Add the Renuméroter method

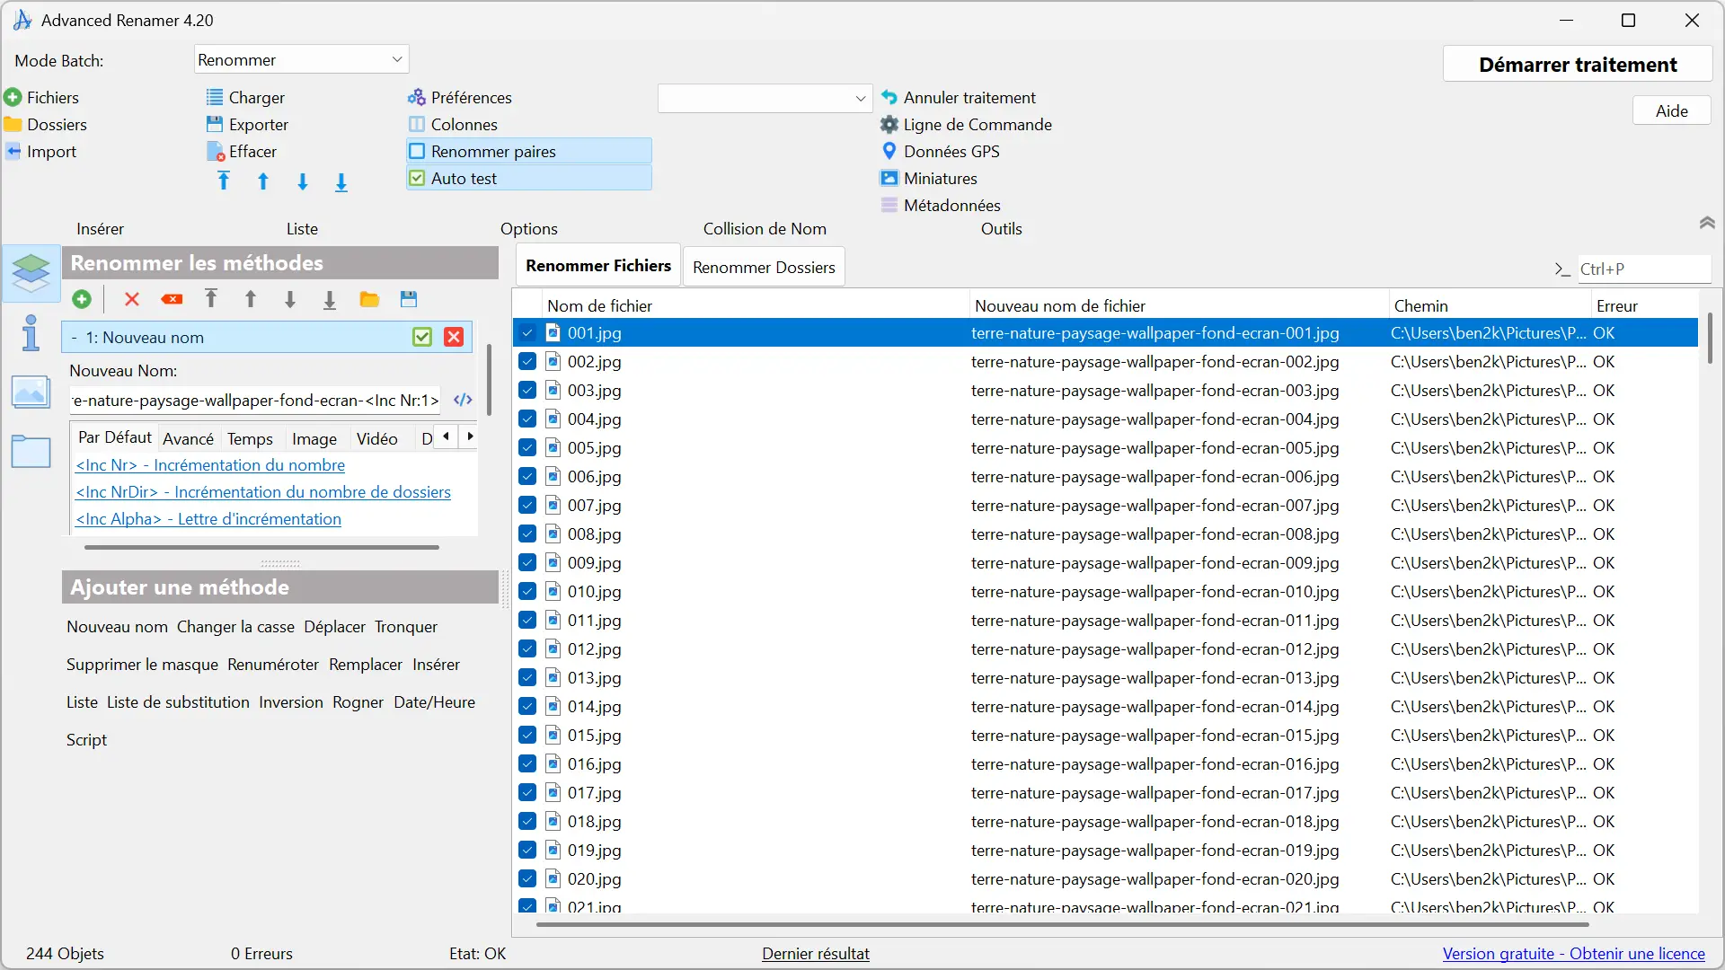273,665
